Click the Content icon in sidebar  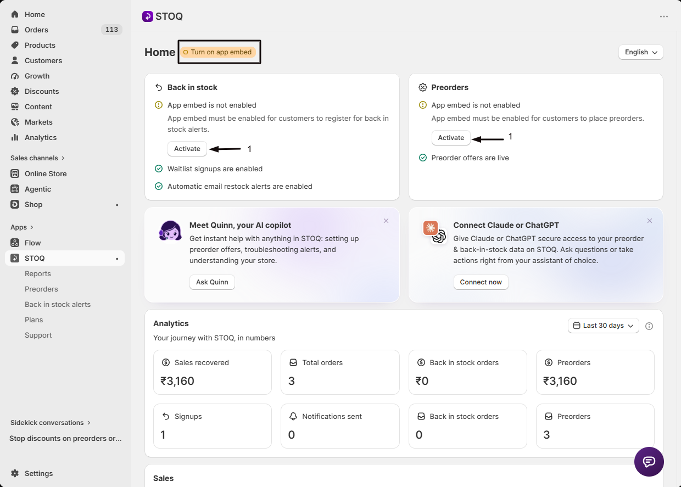15,107
